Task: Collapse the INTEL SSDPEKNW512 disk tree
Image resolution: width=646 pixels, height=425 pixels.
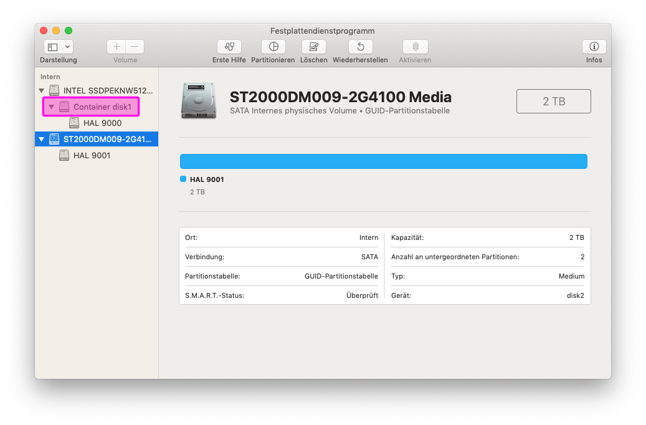Action: pos(41,90)
